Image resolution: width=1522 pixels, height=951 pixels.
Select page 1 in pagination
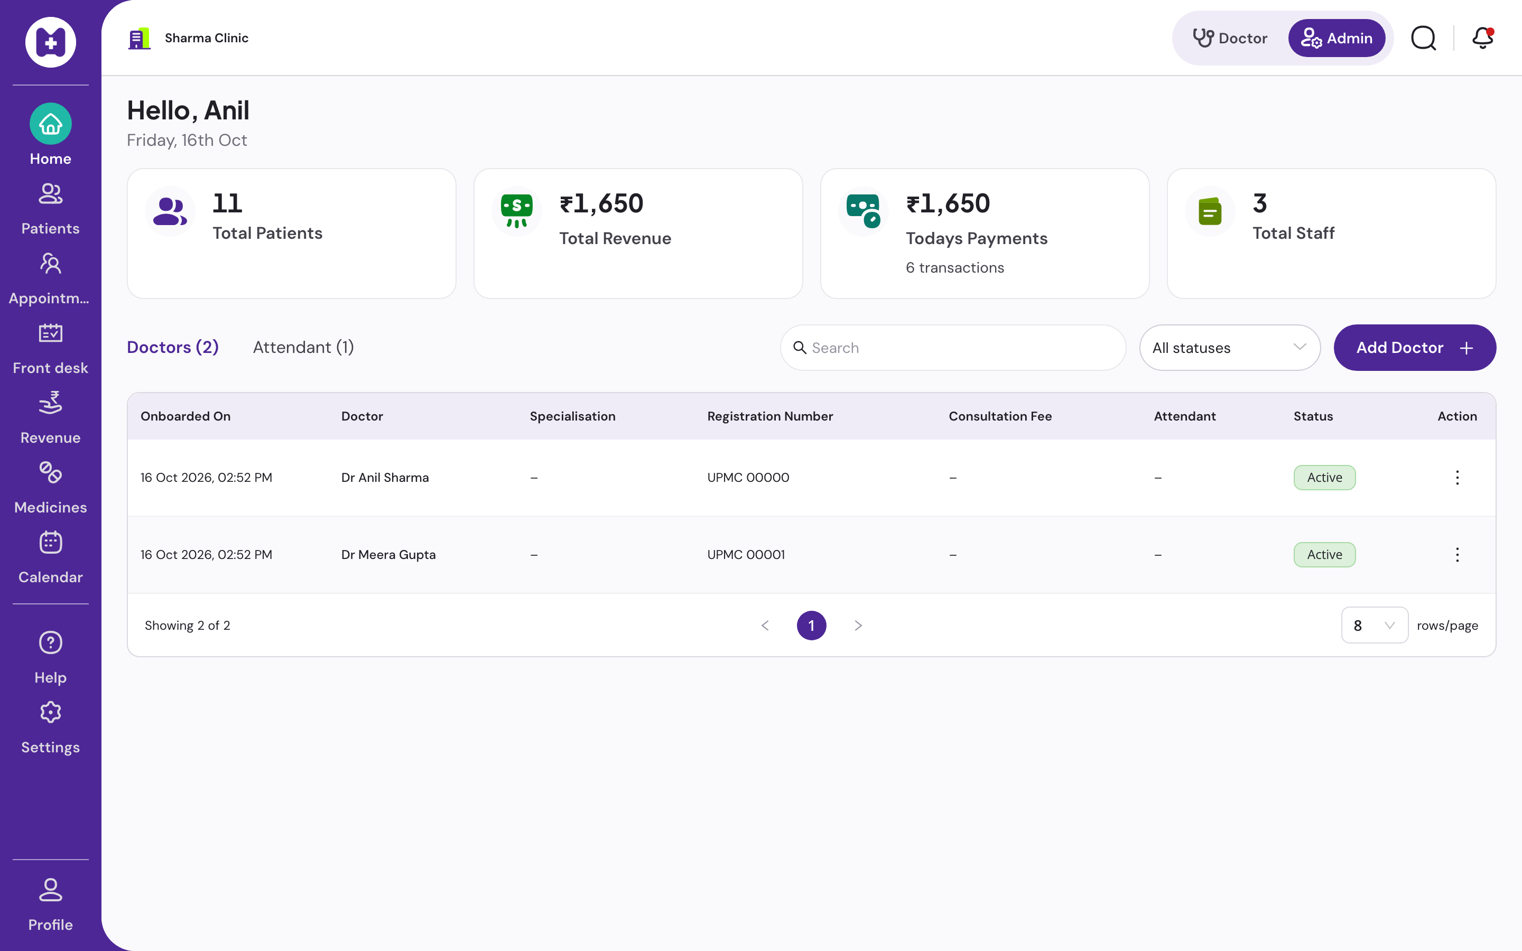click(811, 625)
